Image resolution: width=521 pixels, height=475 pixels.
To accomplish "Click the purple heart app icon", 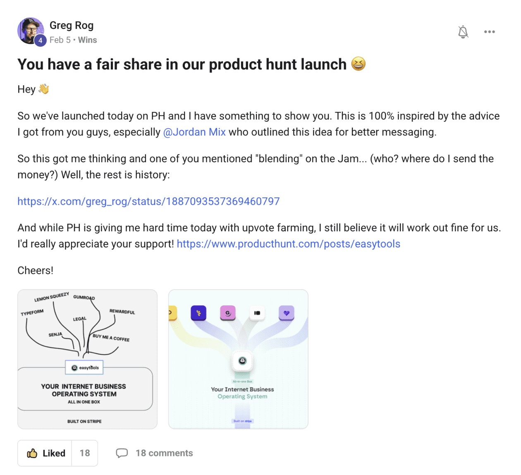I will pos(286,313).
